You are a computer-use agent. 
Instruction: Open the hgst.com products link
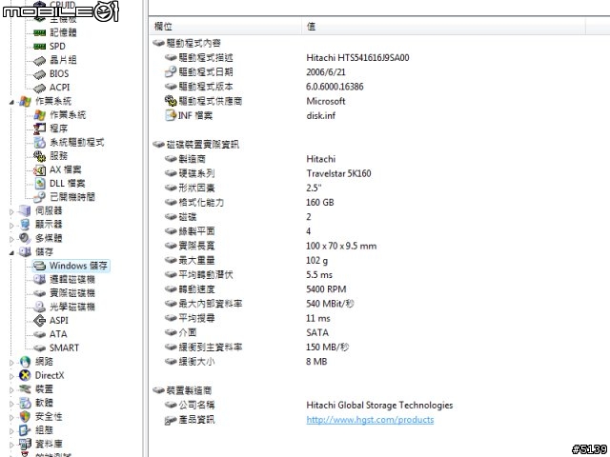click(x=370, y=420)
